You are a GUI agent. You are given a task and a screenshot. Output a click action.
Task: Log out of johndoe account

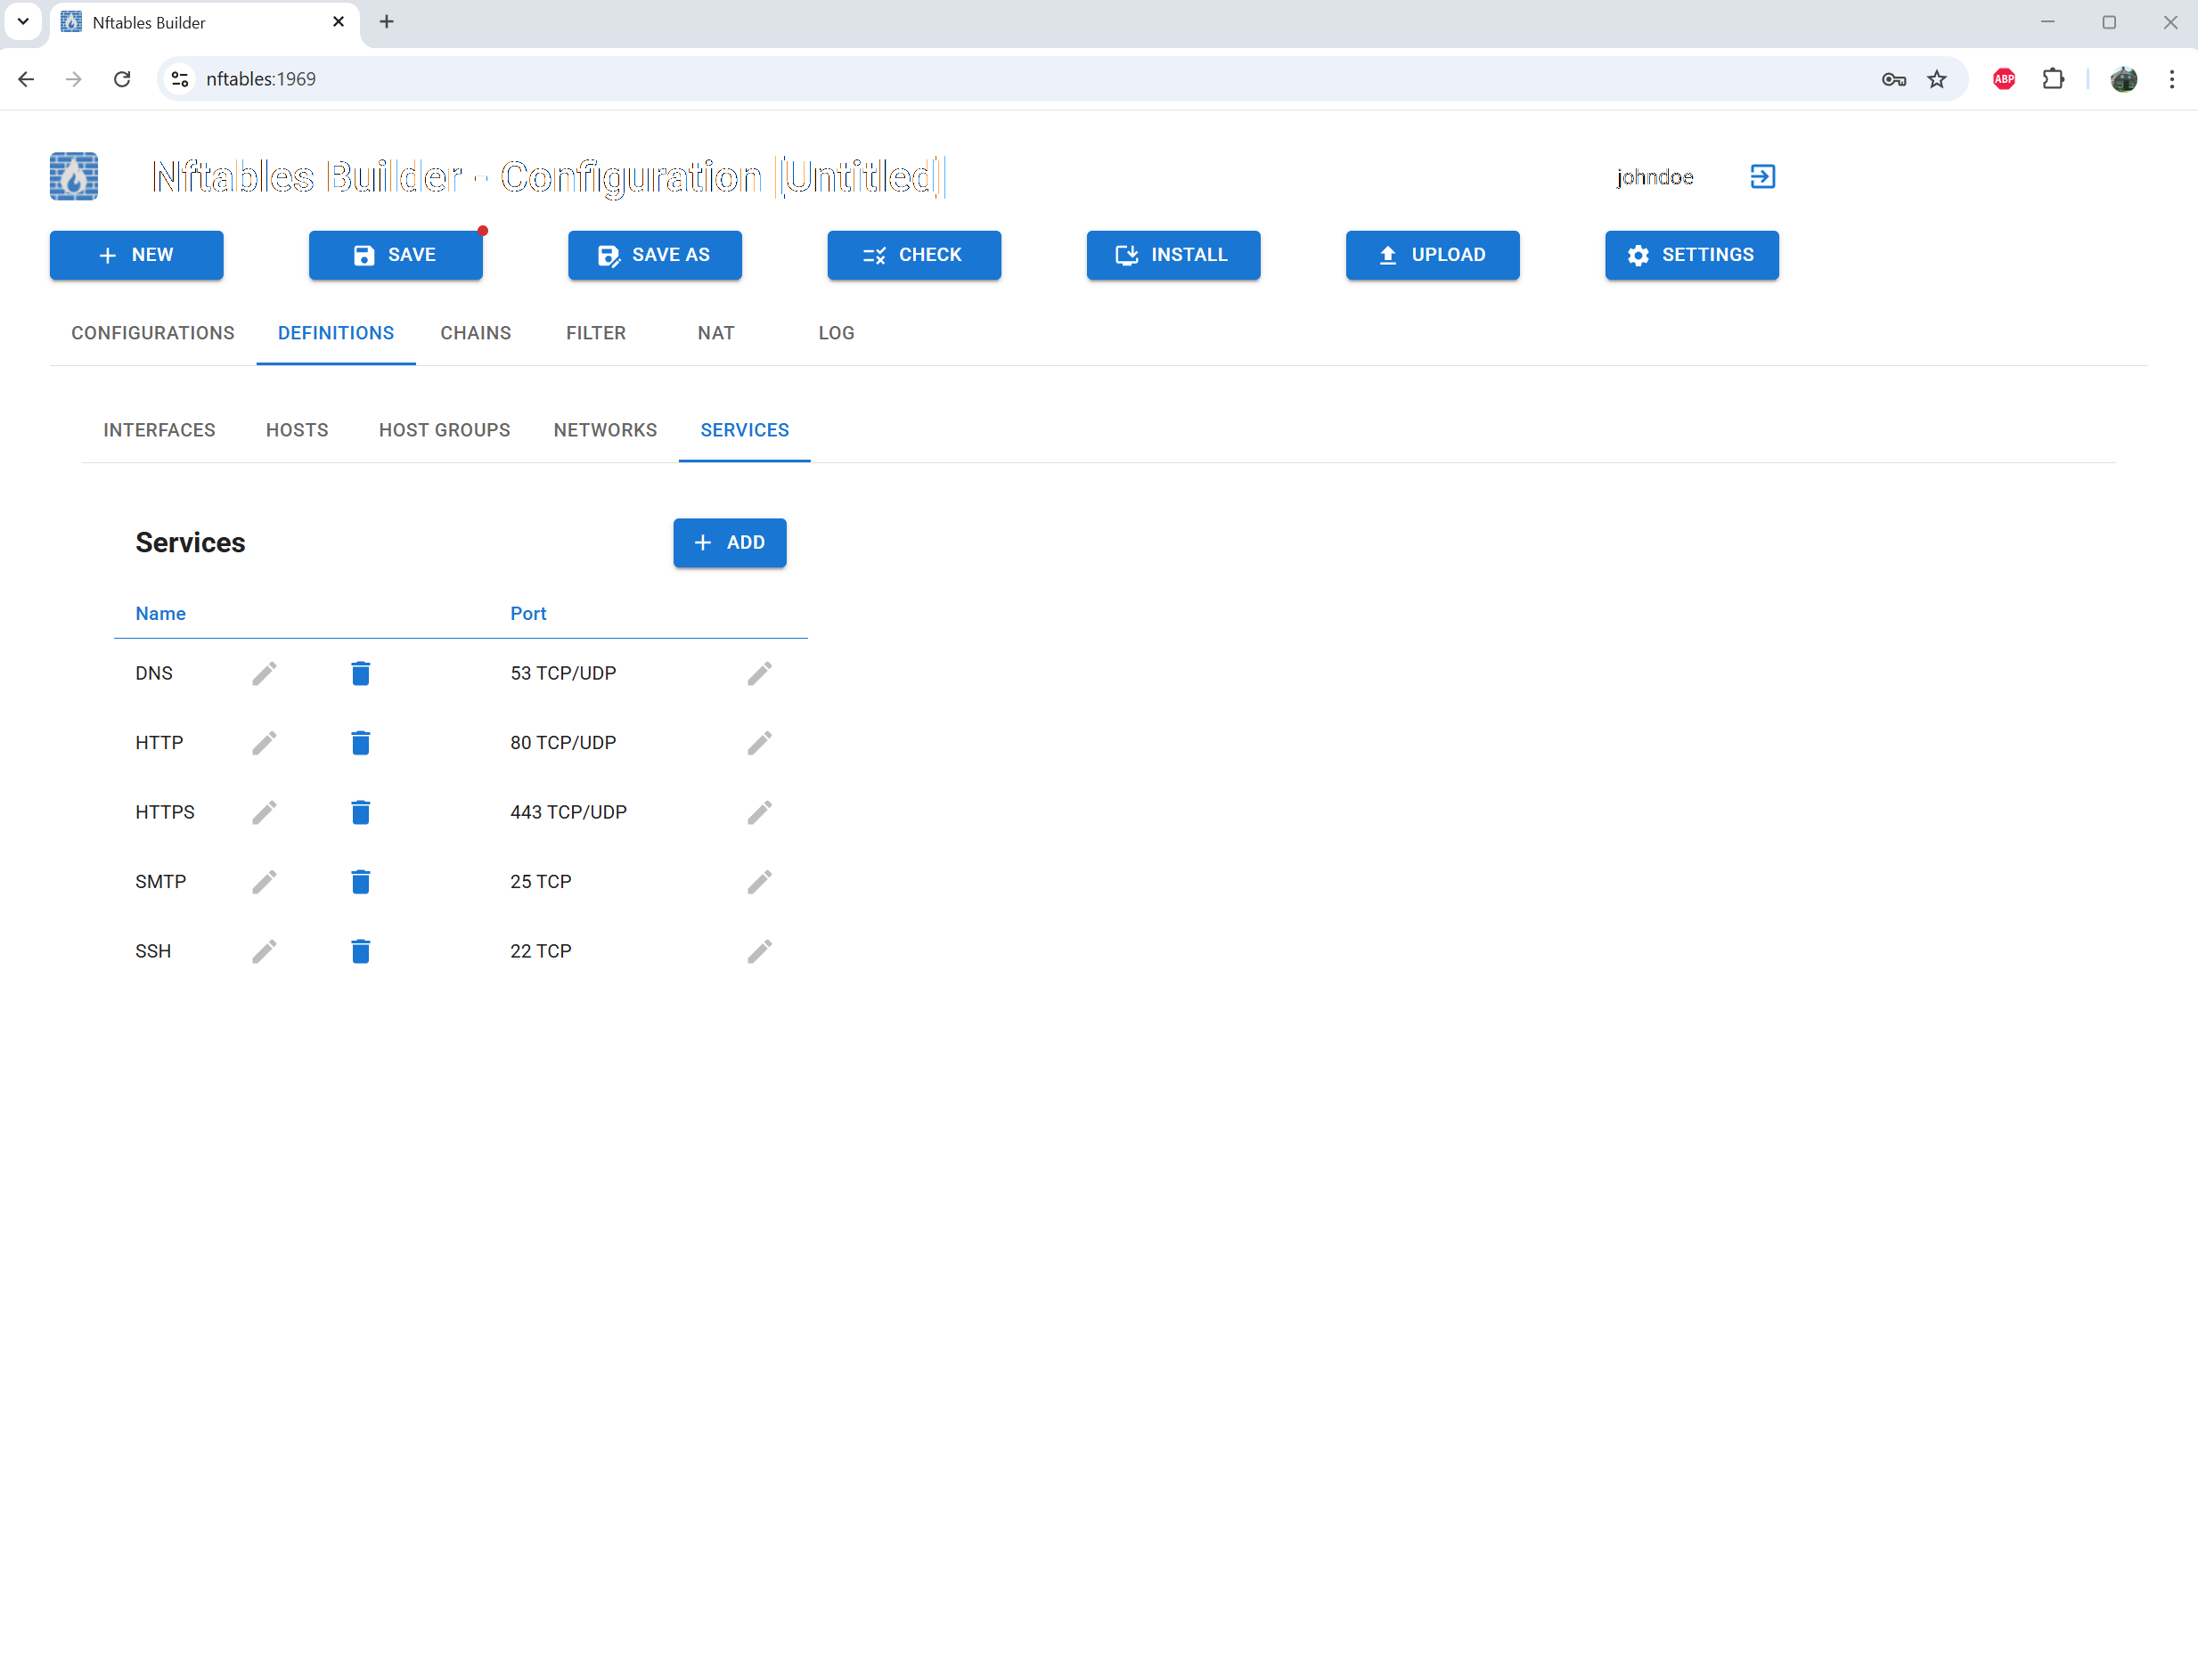tap(1762, 176)
